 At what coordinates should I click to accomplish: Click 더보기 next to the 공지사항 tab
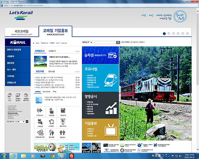pyautogui.click(x=77, y=72)
